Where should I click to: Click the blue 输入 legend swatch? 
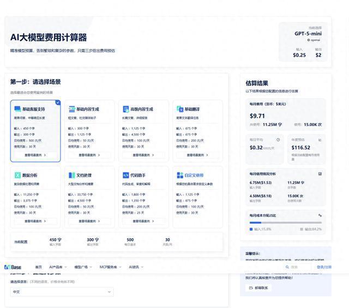[x=251, y=229]
